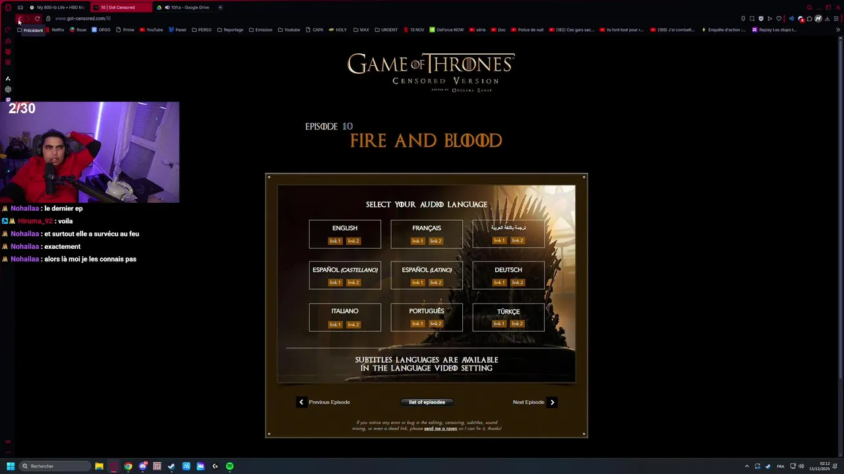Click DEUTSCH link 1
The height and width of the screenshot is (474, 844).
pyautogui.click(x=499, y=282)
